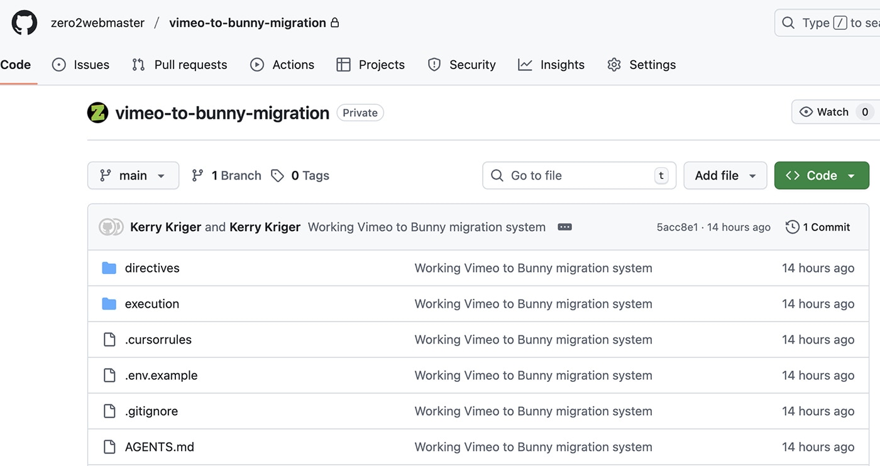Click the green repository avatar
The image size is (880, 466).
click(x=97, y=112)
